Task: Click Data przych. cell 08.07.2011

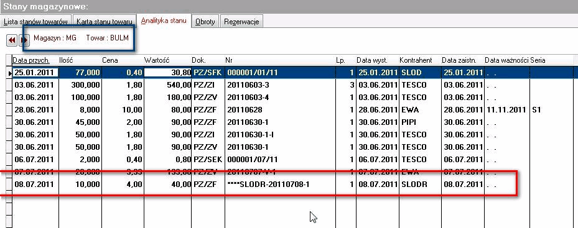Action: (x=35, y=184)
